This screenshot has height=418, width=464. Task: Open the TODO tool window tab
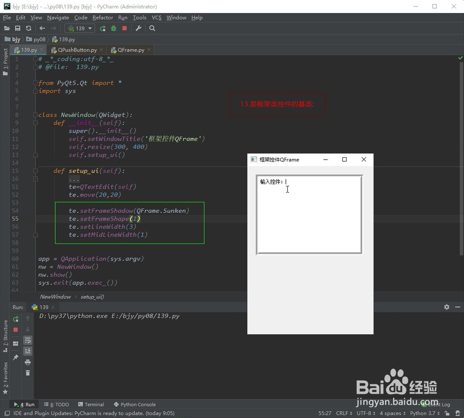[x=57, y=405]
